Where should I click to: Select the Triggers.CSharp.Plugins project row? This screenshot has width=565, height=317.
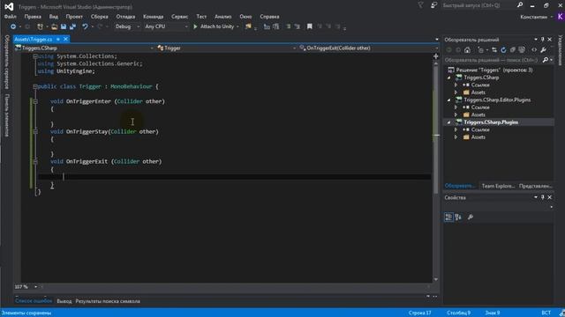tap(499, 122)
